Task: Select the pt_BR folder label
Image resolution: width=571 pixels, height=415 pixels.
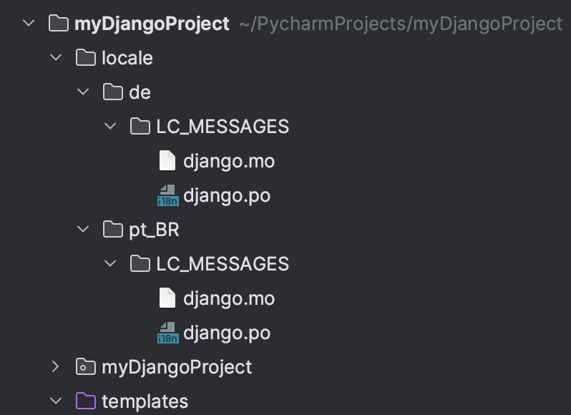Action: tap(154, 230)
